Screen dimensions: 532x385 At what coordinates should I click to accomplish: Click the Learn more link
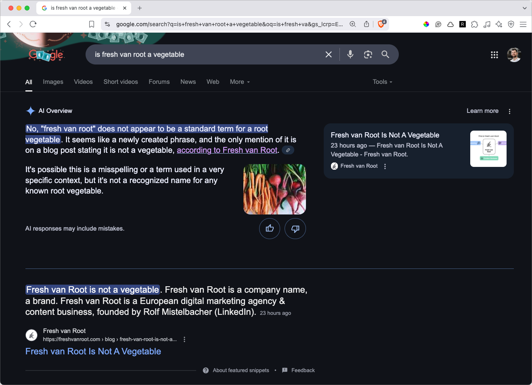(482, 111)
